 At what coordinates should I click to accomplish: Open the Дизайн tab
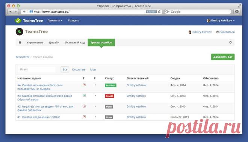(x=54, y=42)
